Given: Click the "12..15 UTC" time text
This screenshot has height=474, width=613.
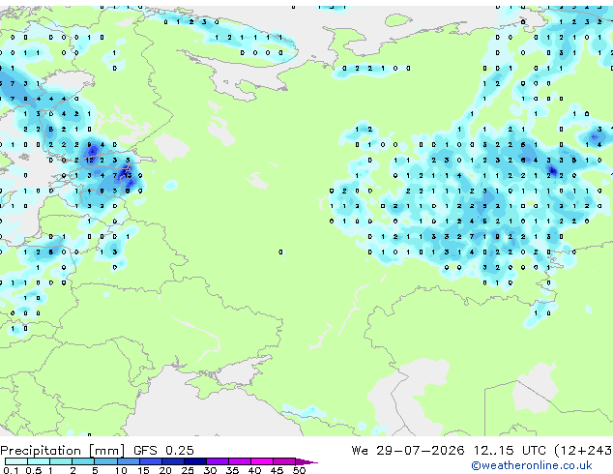Looking at the screenshot, I should point(510,451).
